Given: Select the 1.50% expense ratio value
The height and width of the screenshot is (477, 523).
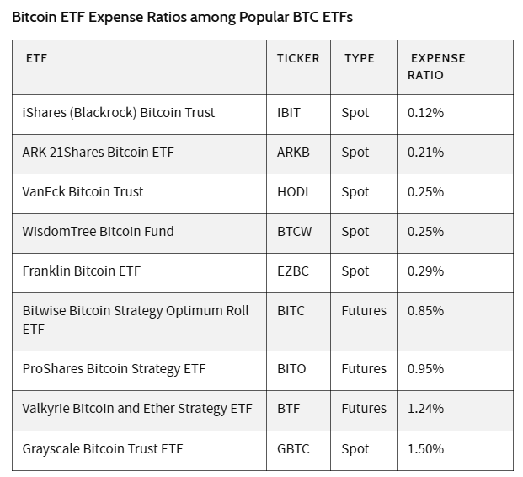Looking at the screenshot, I should [425, 449].
